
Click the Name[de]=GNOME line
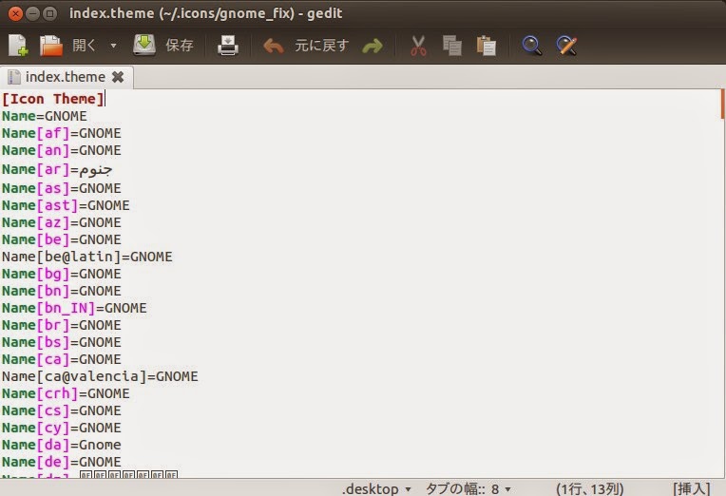click(x=62, y=462)
